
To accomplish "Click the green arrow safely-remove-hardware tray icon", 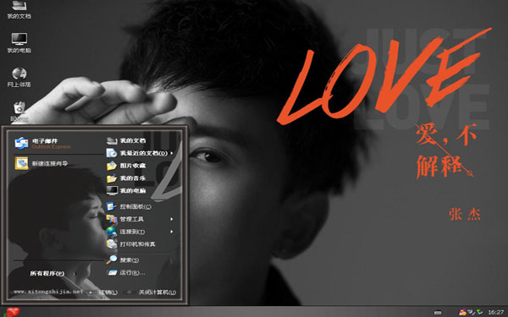I will click(x=479, y=312).
